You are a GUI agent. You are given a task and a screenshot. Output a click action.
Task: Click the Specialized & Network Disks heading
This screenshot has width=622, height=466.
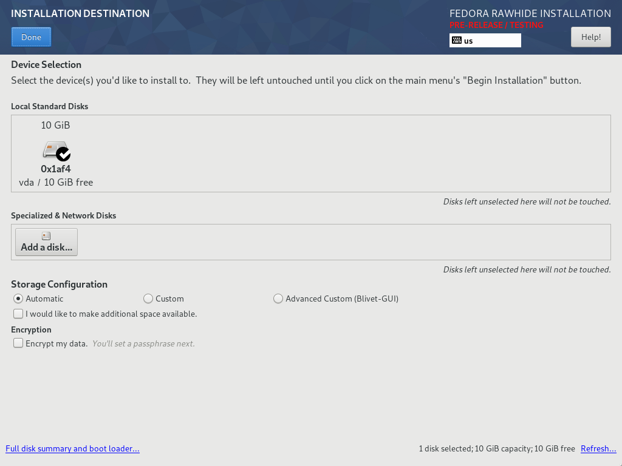(x=63, y=215)
